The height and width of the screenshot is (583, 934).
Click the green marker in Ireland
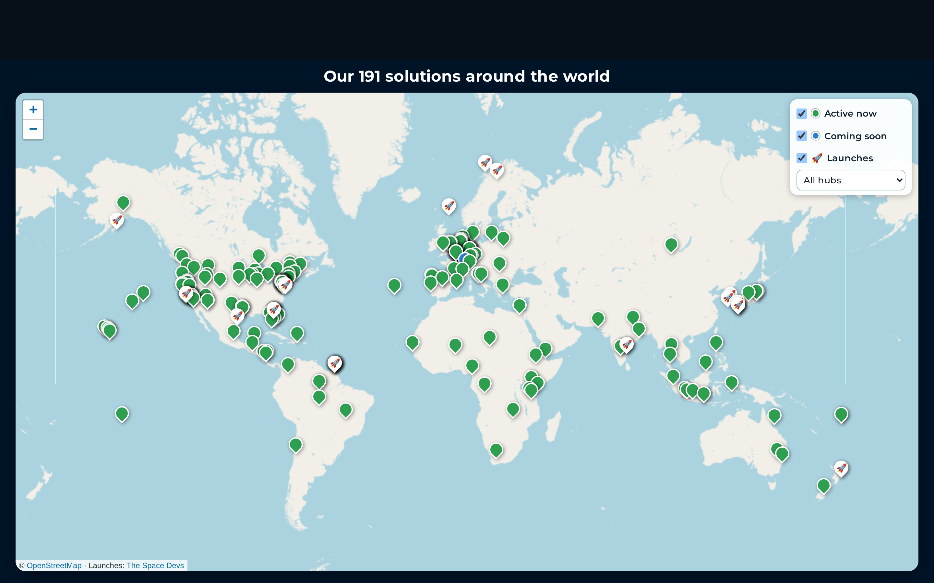(443, 243)
